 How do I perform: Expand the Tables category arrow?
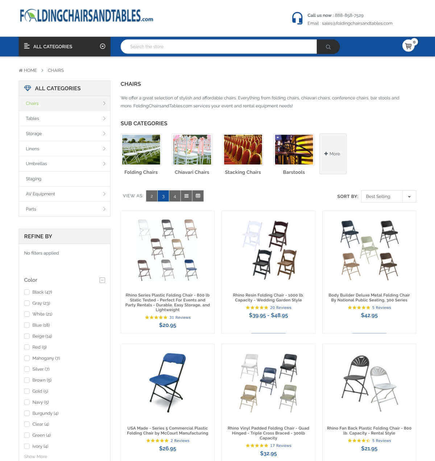point(104,119)
